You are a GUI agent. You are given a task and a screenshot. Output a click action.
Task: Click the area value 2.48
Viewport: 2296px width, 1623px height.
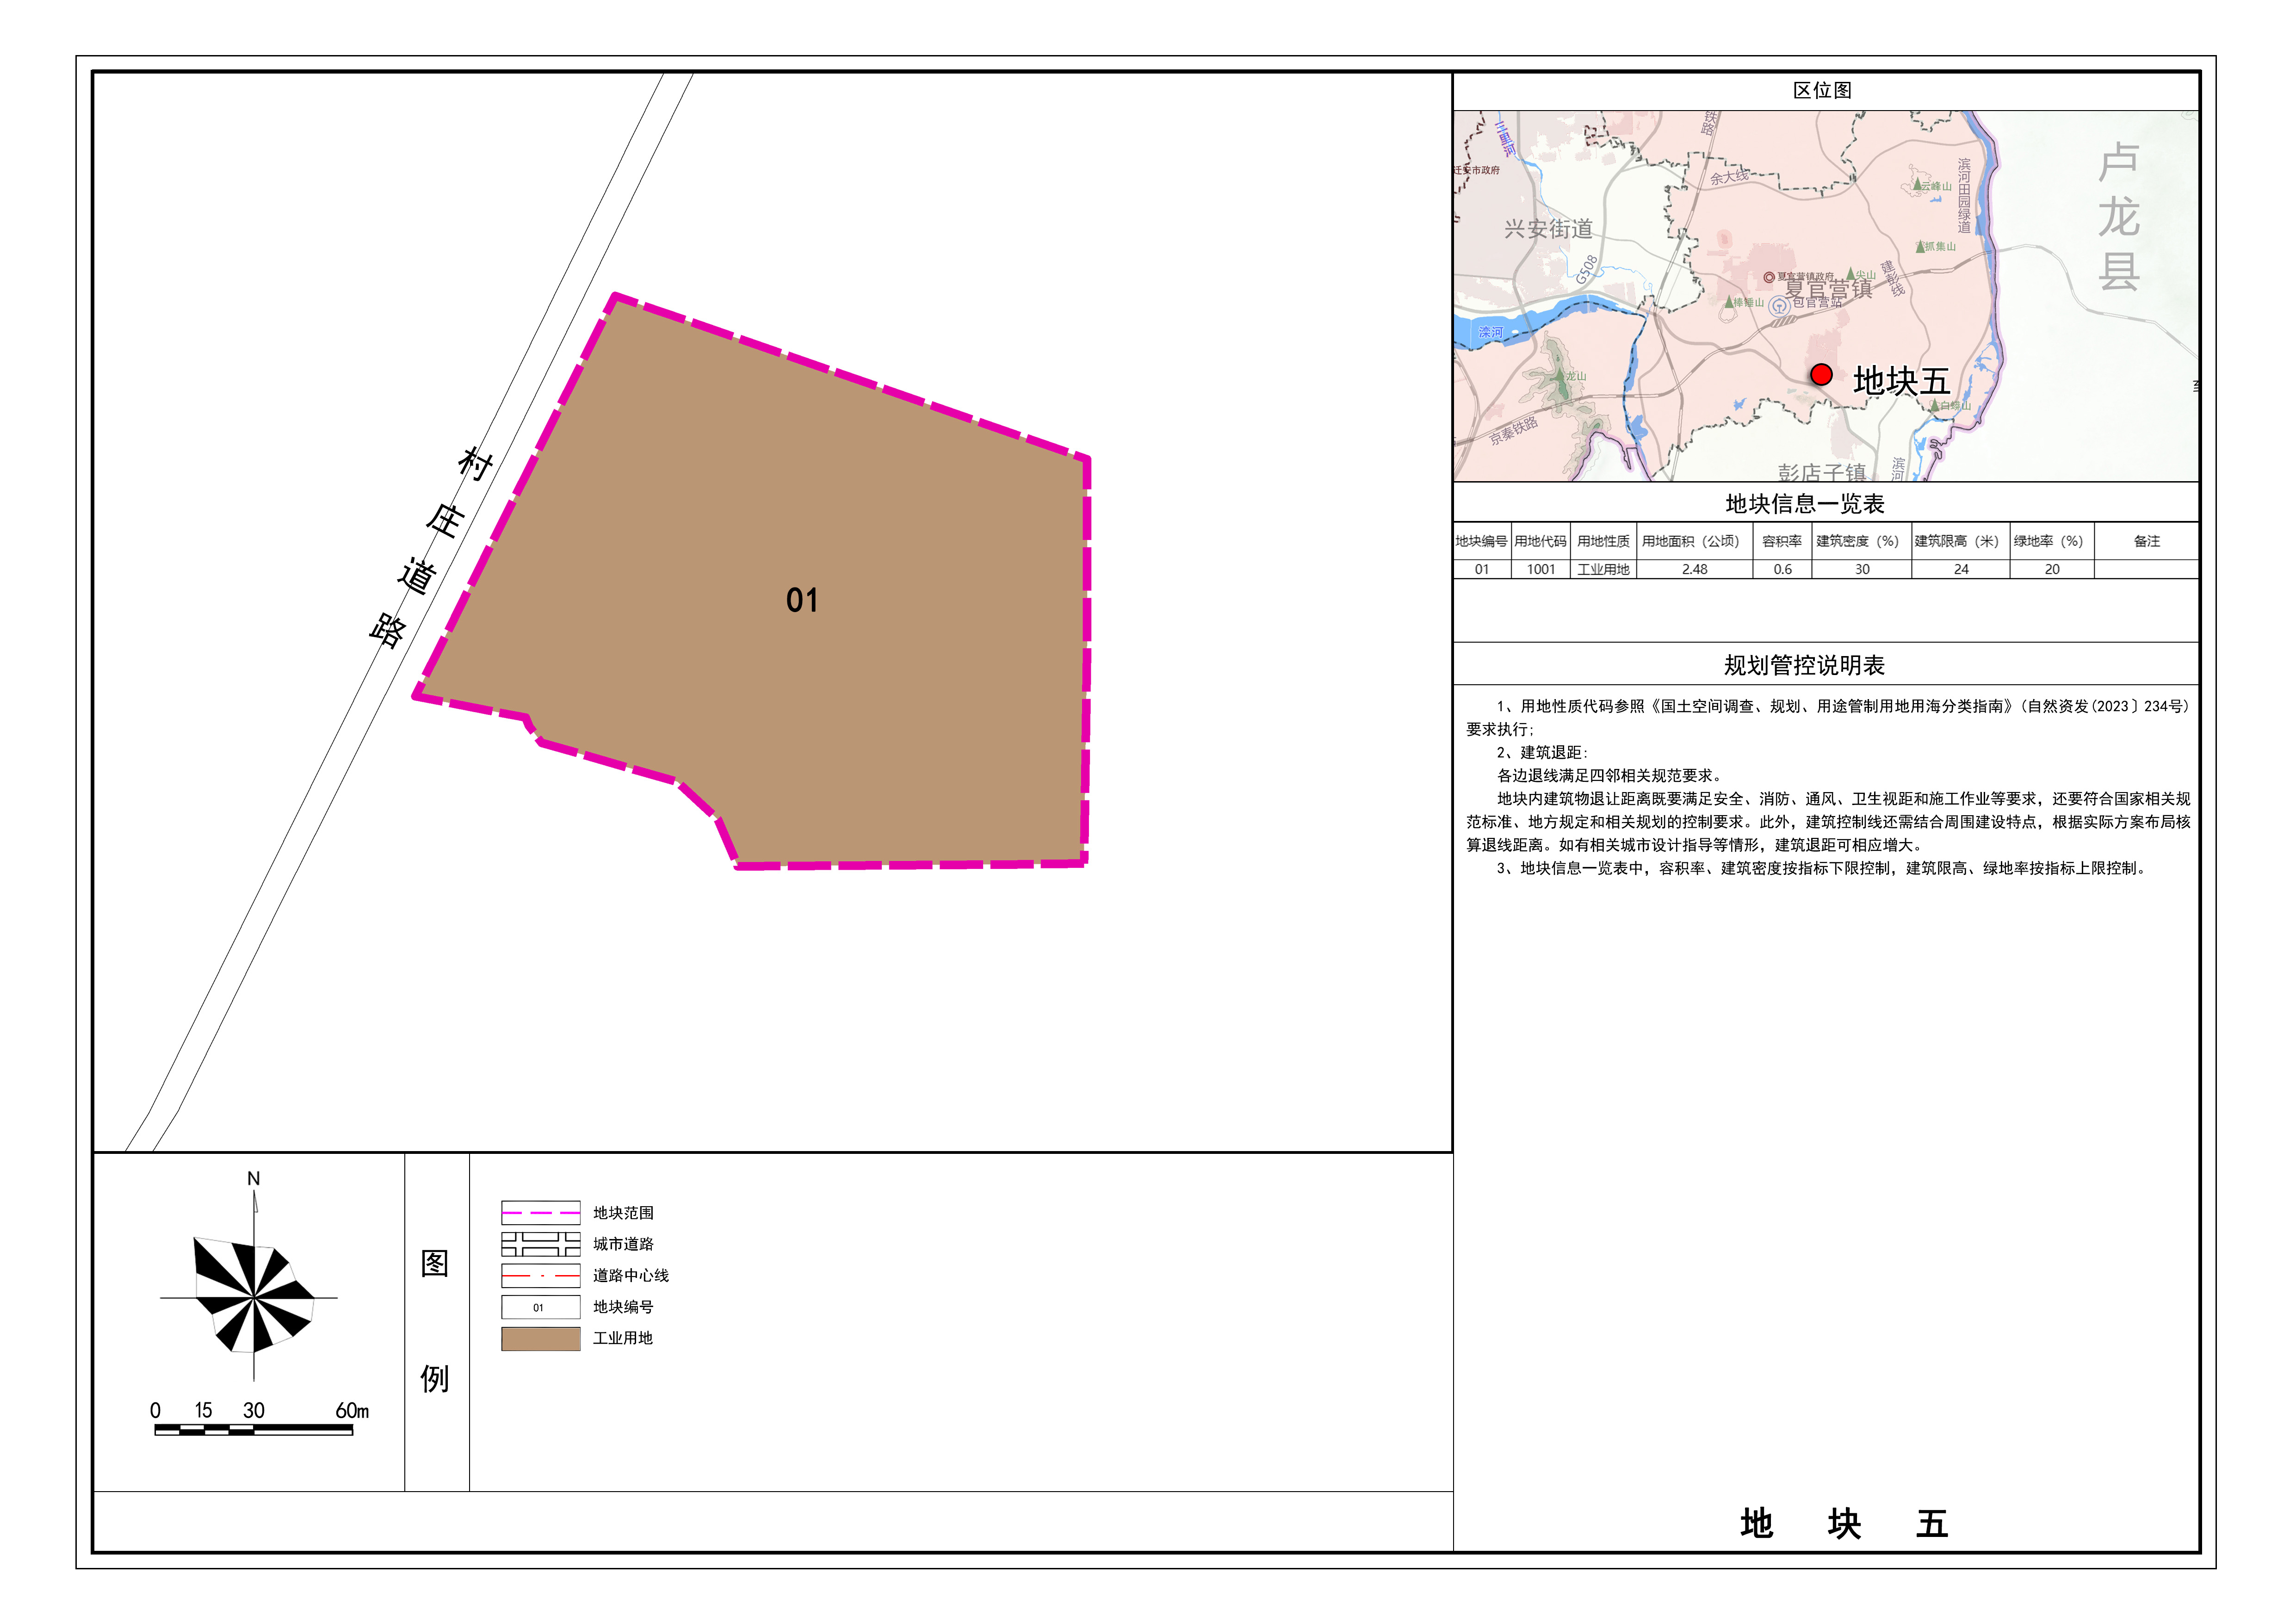pos(1694,569)
